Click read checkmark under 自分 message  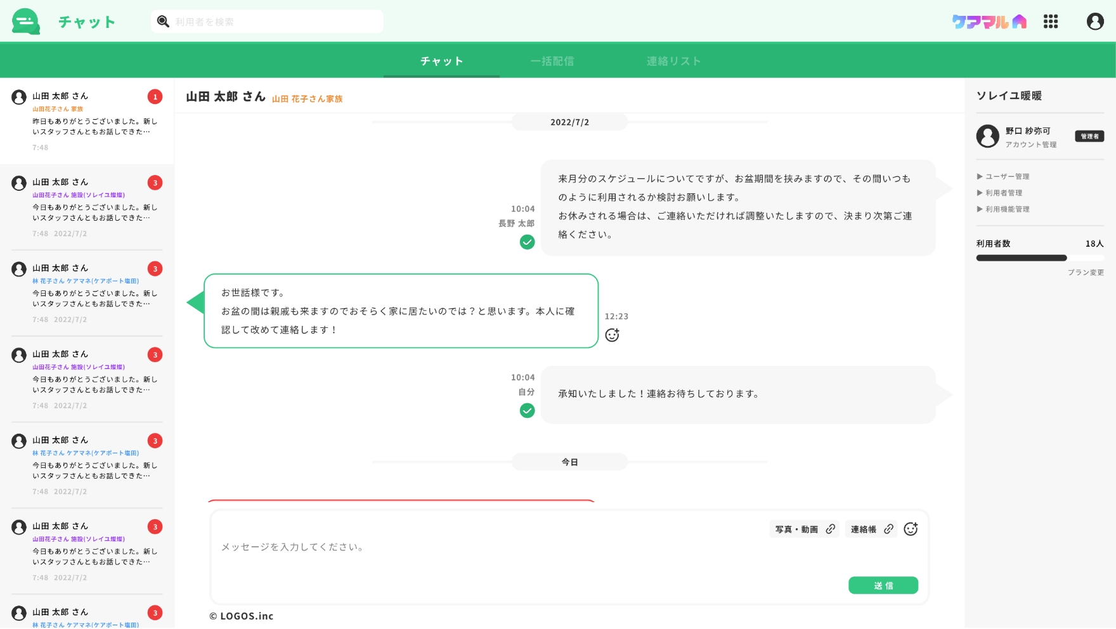click(x=527, y=411)
